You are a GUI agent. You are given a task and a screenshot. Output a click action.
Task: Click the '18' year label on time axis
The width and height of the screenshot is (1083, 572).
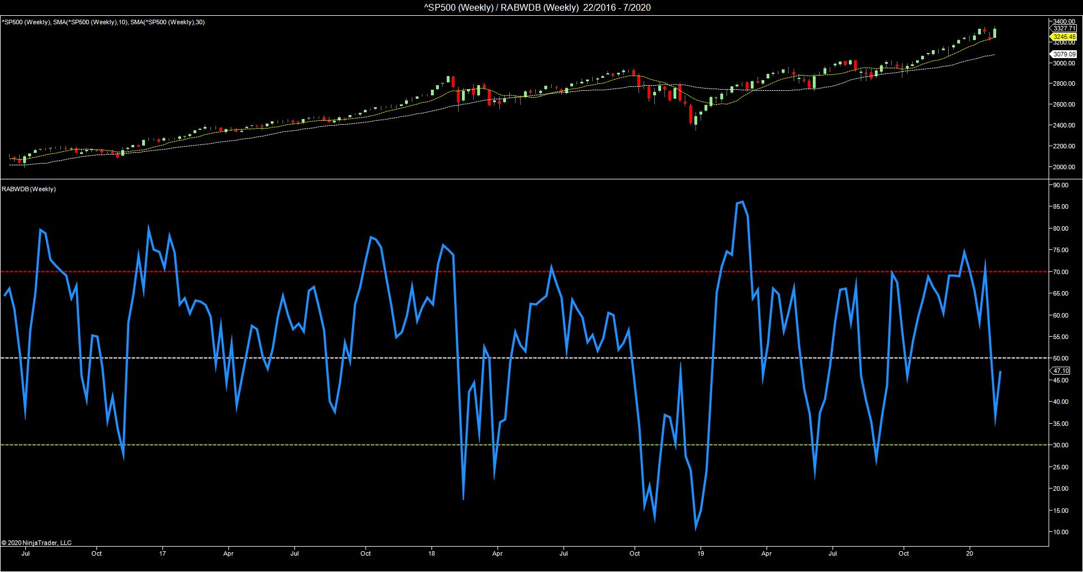click(x=432, y=554)
